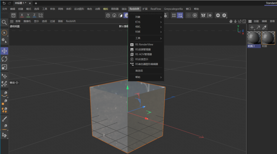Toggle Z axis lock

point(34,15)
